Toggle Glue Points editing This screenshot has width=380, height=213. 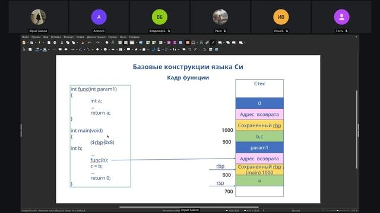211,49
